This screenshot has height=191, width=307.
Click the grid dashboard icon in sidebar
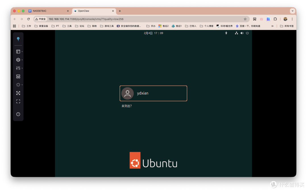pyautogui.click(x=18, y=76)
